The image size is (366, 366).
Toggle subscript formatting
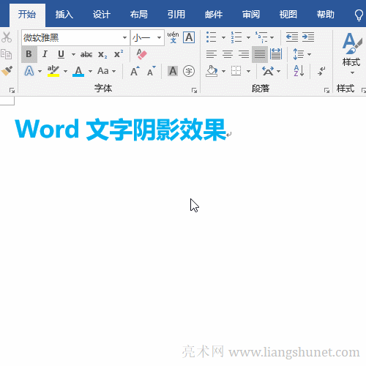point(102,55)
